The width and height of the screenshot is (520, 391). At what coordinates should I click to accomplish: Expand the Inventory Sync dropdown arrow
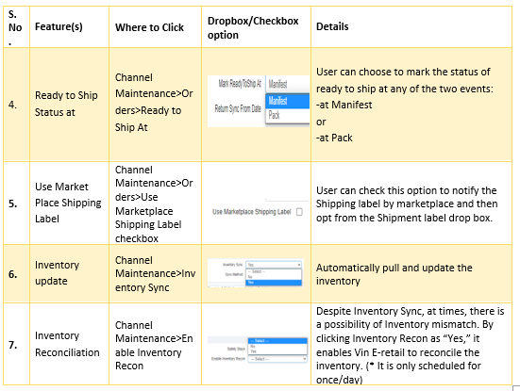[x=299, y=265]
